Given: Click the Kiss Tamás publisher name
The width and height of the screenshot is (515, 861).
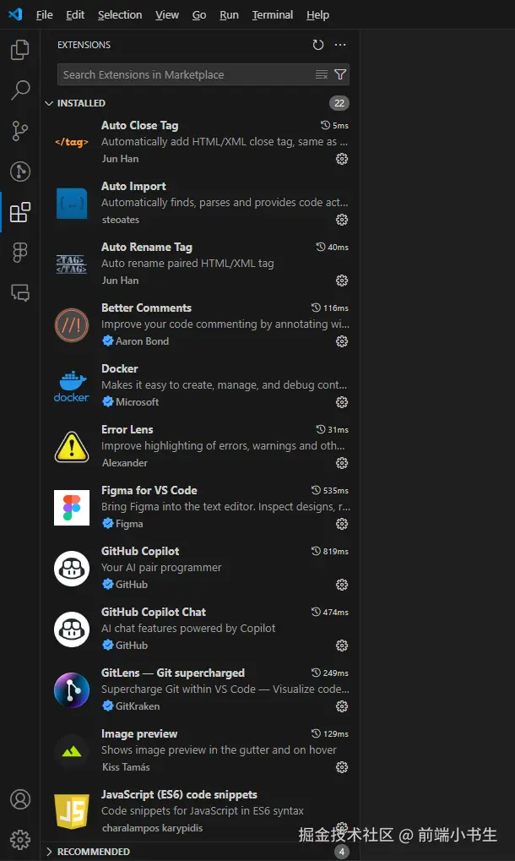Looking at the screenshot, I should pyautogui.click(x=126, y=767).
